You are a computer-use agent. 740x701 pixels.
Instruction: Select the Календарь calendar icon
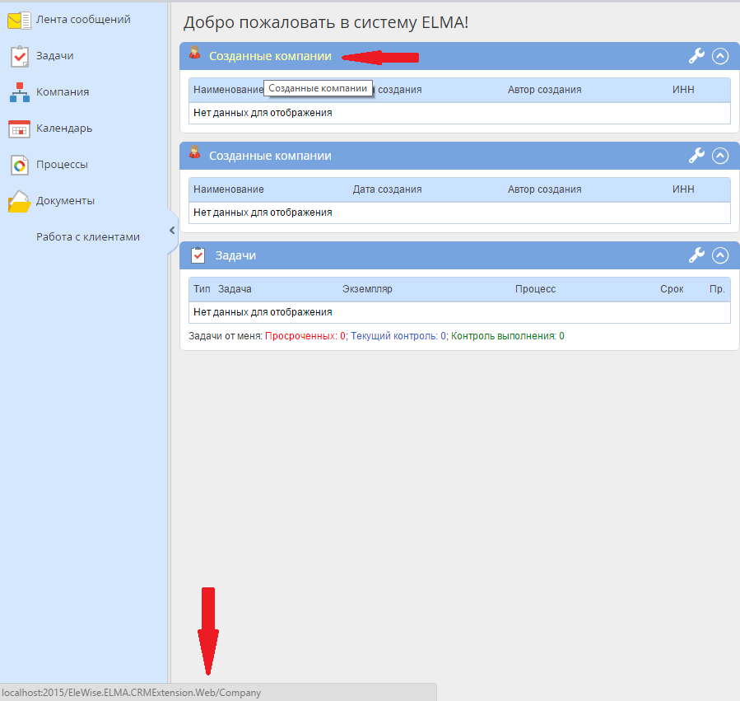[19, 129]
